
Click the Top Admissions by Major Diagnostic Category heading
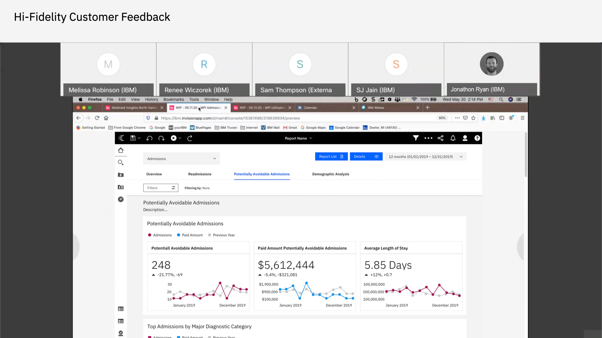coord(199,326)
